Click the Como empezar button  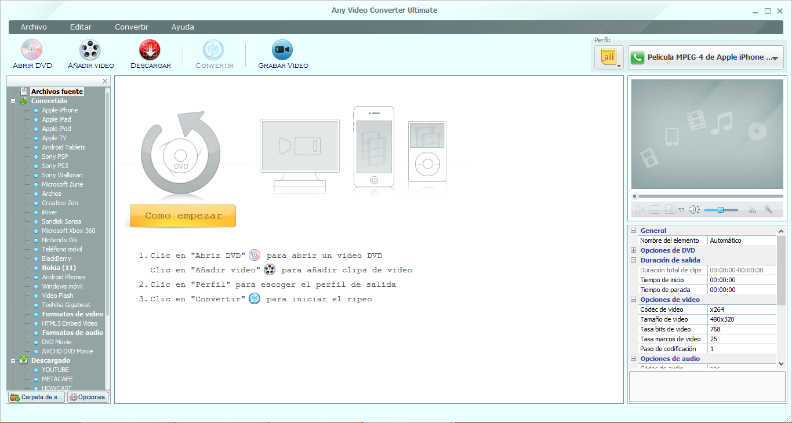(x=183, y=216)
